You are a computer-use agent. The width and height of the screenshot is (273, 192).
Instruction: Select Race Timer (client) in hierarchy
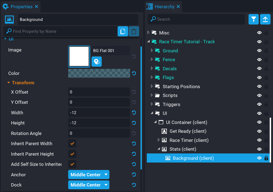(x=189, y=140)
